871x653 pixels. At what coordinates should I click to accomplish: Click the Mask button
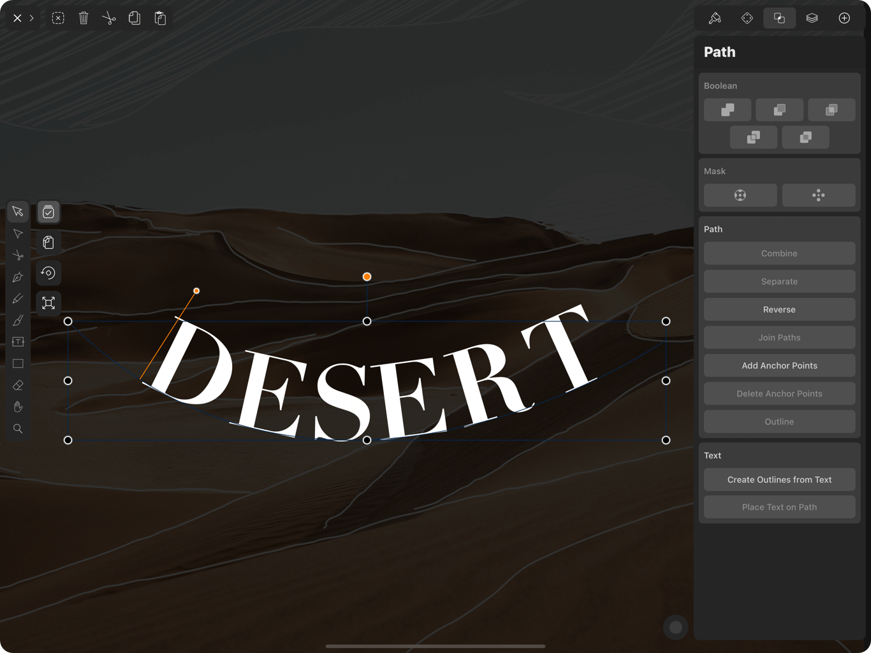pyautogui.click(x=740, y=195)
